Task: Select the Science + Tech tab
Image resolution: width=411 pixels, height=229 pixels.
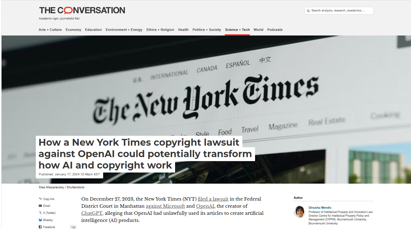Action: click(x=237, y=30)
